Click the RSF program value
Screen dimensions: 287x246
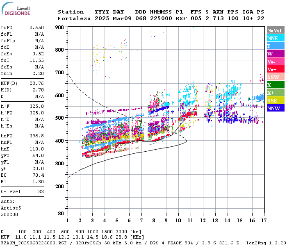[x=181, y=18]
